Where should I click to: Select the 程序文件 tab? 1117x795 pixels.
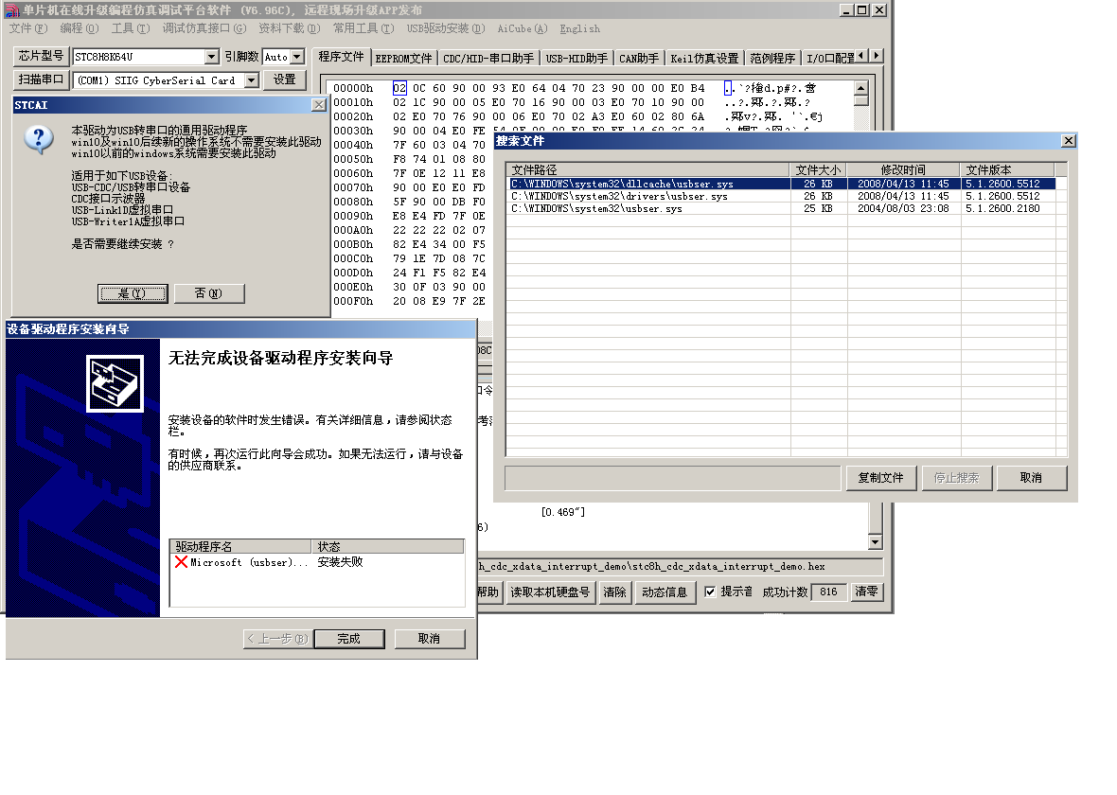(x=341, y=57)
